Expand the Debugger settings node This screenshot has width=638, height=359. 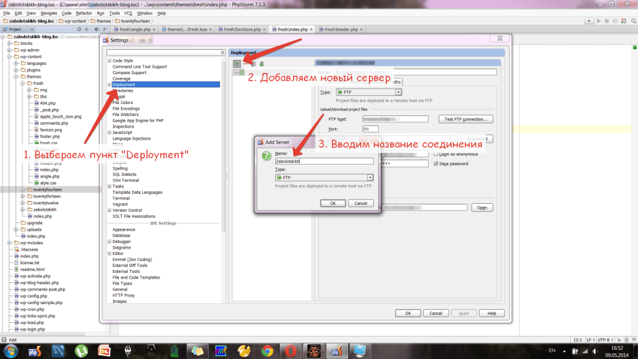110,242
